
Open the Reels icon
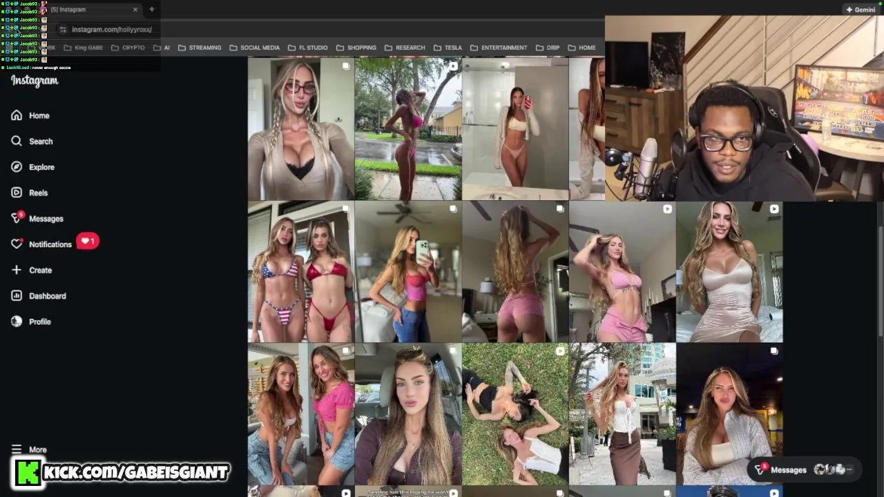click(17, 193)
